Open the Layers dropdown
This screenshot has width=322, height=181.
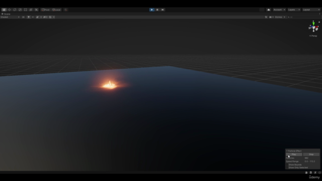click(x=294, y=10)
